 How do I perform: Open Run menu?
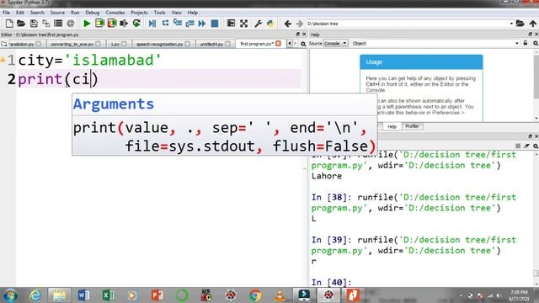pos(75,13)
